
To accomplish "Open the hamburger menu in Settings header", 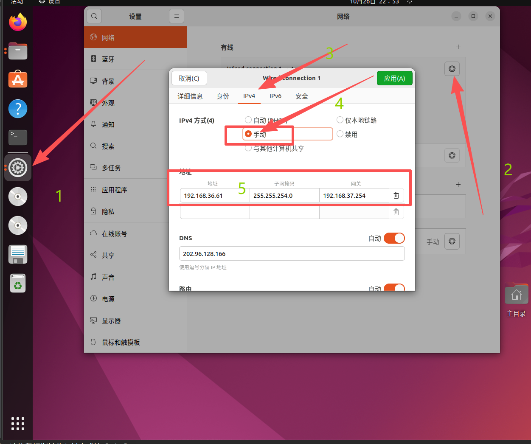I will click(x=177, y=16).
